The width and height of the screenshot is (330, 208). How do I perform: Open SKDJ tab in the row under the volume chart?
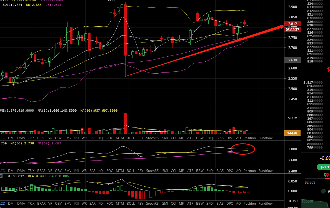[x=210, y=138]
